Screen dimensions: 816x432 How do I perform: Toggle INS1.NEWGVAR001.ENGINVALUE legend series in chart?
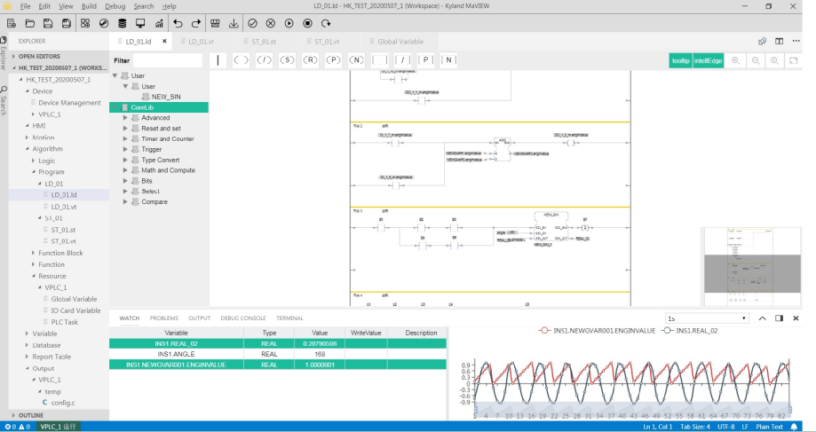(597, 331)
